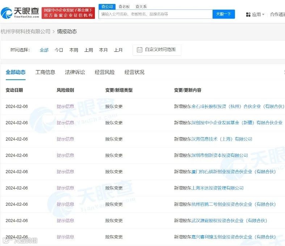Open 自定义时间范围 date picker
Screen dimensions: 285x246
(x=157, y=50)
